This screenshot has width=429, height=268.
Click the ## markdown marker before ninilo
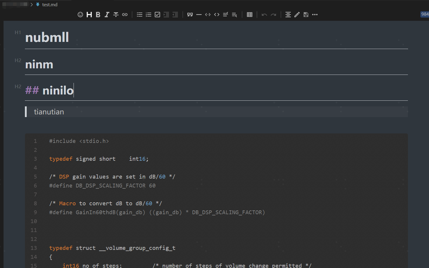32,90
